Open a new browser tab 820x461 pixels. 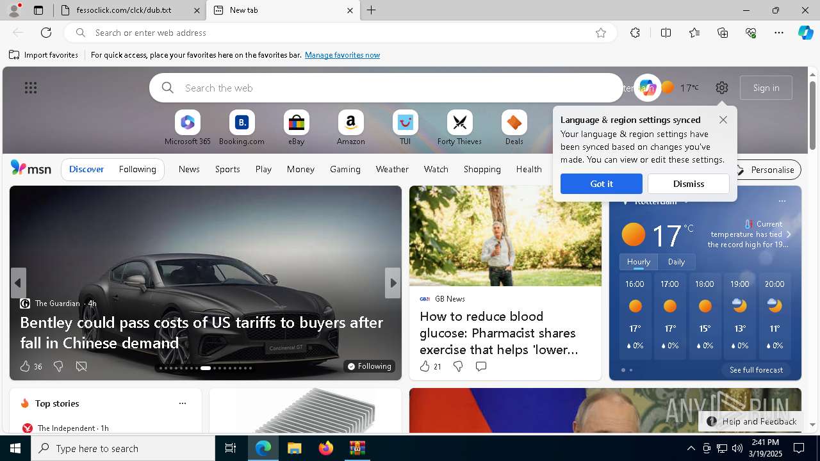tap(371, 10)
